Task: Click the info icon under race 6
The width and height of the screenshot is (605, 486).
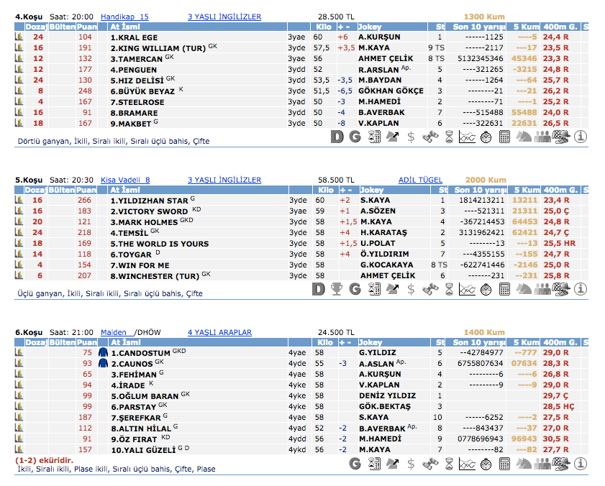Action: 581,464
